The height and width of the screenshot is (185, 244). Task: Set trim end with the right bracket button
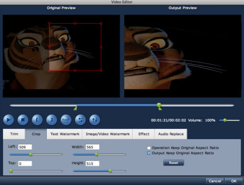(51, 120)
